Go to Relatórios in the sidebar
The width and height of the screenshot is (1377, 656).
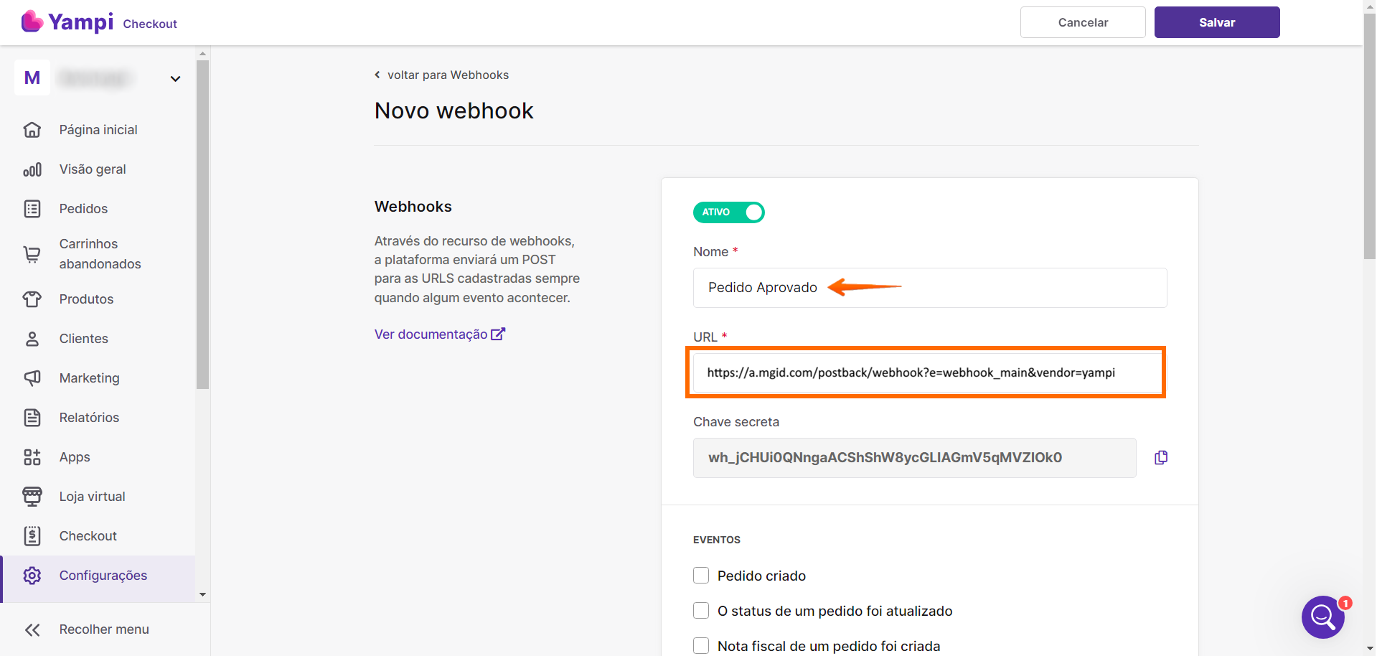coord(89,418)
